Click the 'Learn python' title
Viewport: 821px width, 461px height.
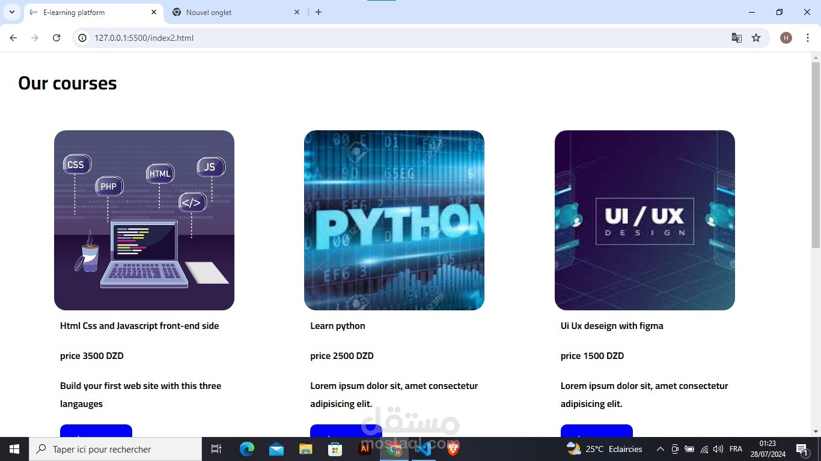338,326
